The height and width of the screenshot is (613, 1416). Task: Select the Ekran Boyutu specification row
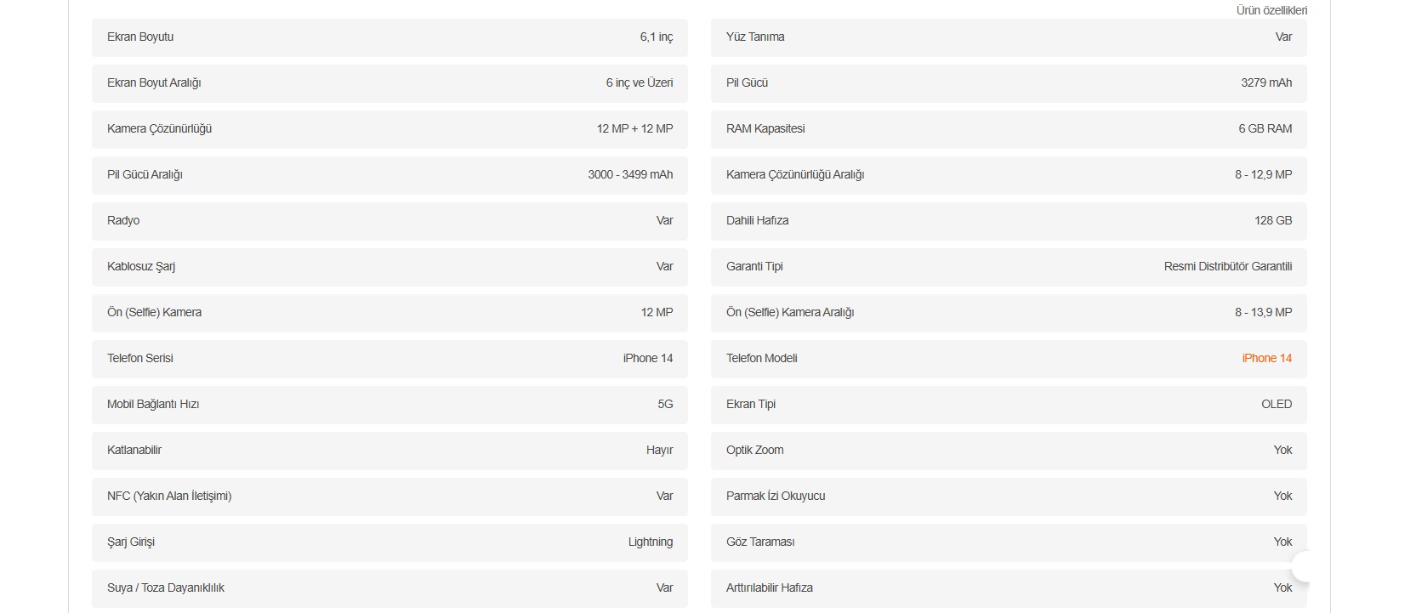click(390, 37)
